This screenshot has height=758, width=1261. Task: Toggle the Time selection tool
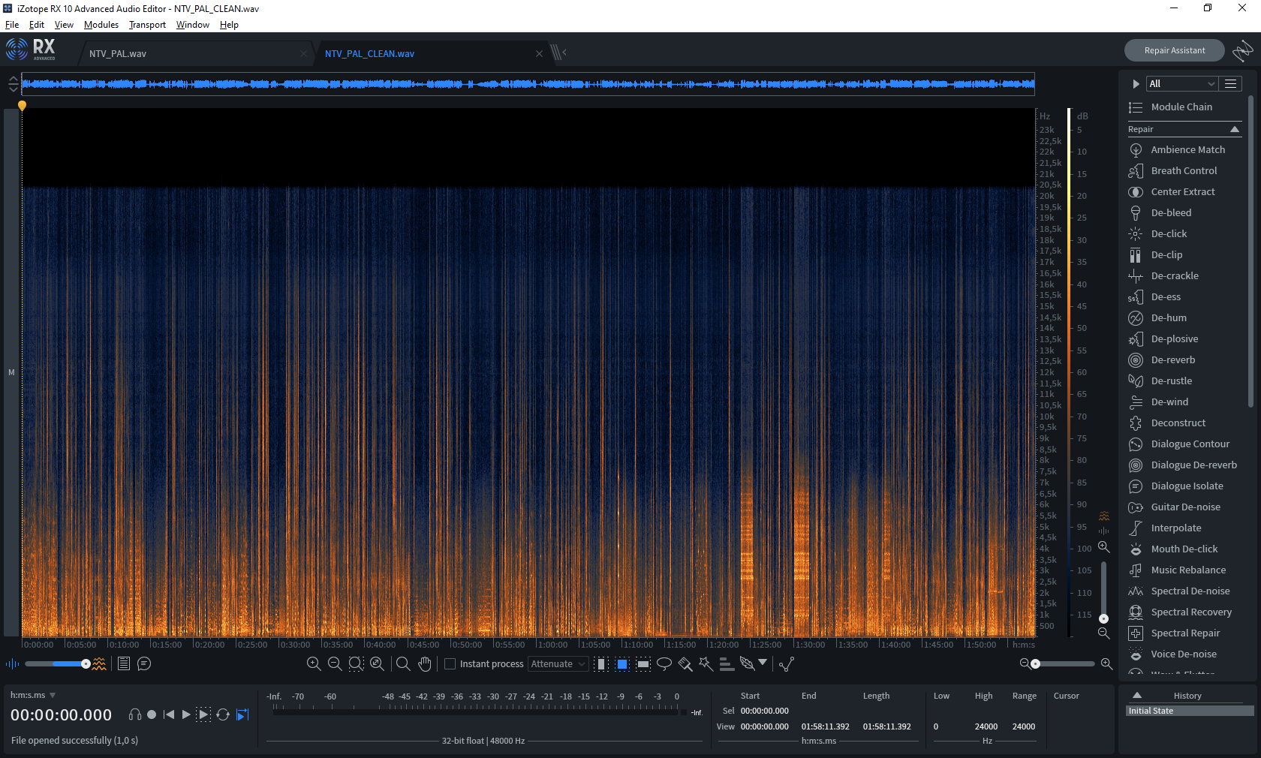point(601,664)
